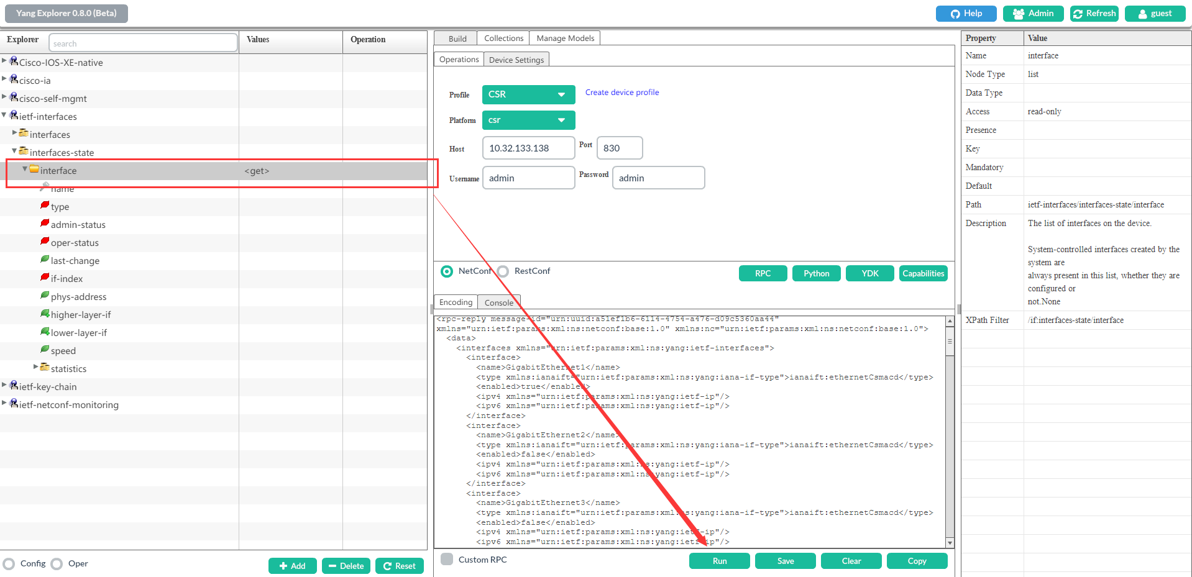The height and width of the screenshot is (577, 1192).
Task: Switch to the Collections tab
Action: point(503,37)
